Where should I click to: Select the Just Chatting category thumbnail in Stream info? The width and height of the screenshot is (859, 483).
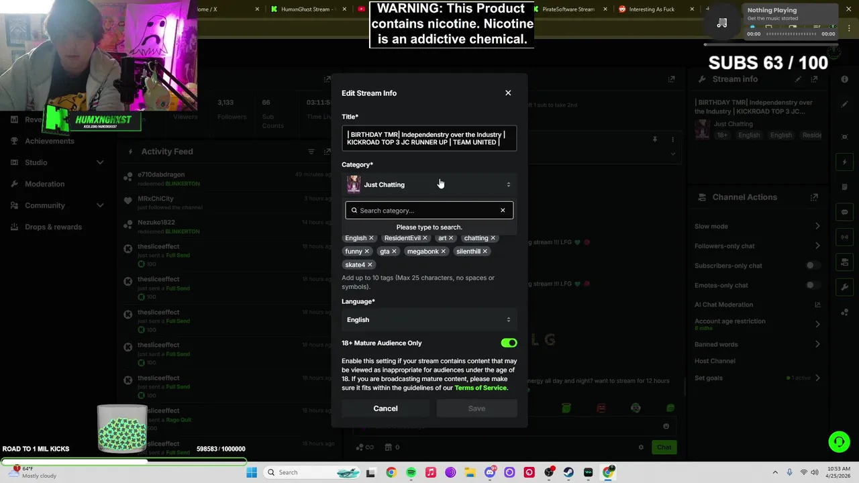click(702, 129)
